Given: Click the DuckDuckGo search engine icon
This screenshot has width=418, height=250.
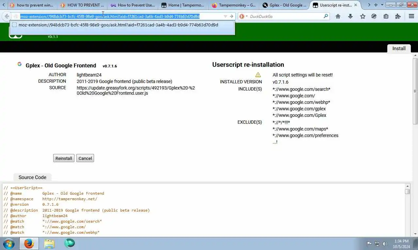Looking at the screenshot, I should pos(242,16).
